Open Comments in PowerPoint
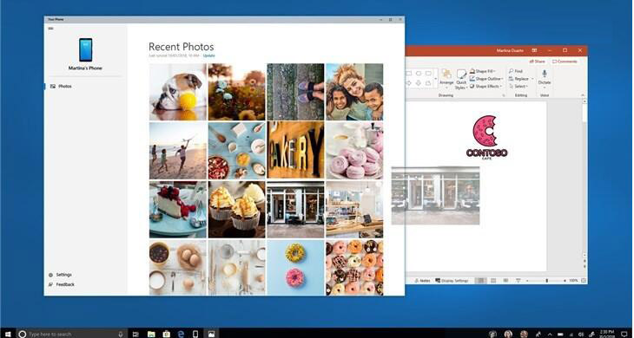The height and width of the screenshot is (338, 634). pos(565,62)
